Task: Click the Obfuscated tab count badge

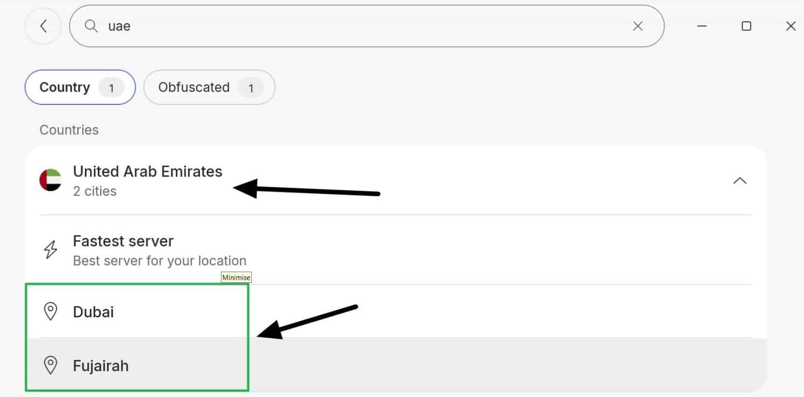Action: pos(251,88)
